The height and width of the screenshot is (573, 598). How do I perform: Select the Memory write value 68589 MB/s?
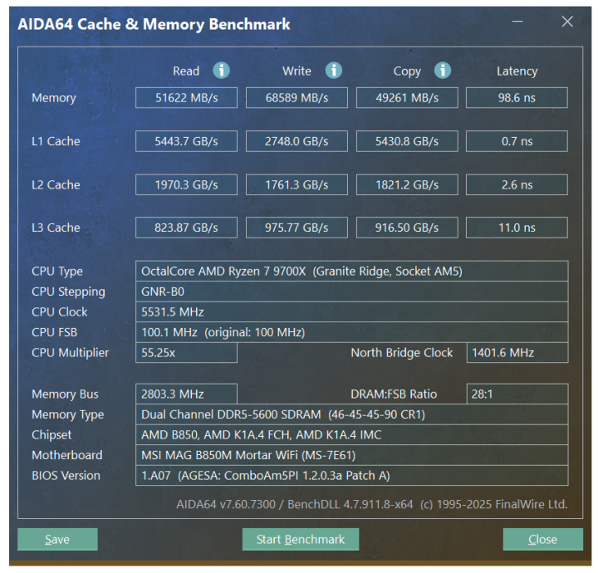tap(297, 98)
